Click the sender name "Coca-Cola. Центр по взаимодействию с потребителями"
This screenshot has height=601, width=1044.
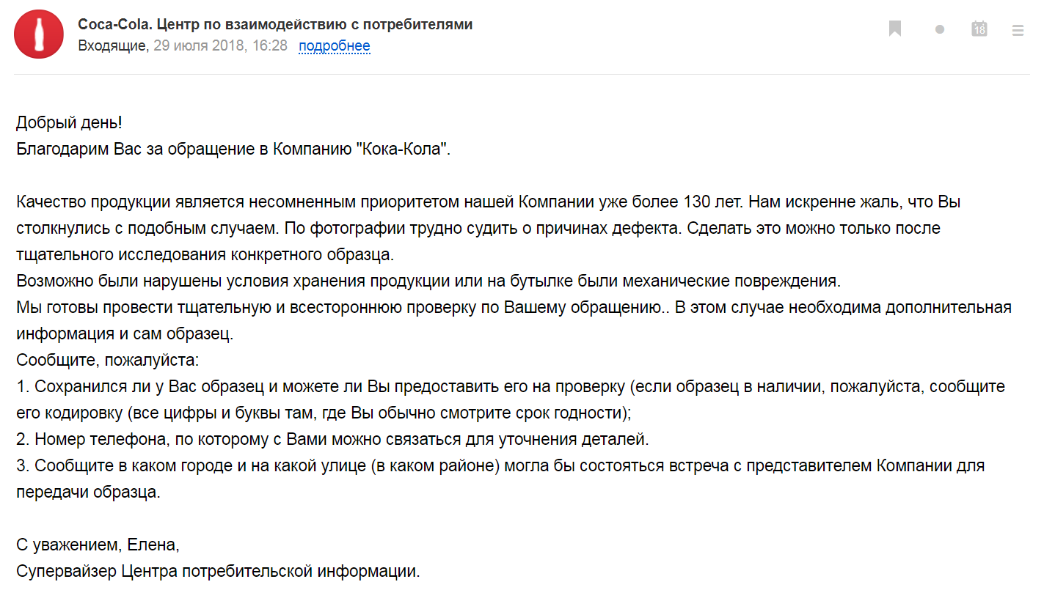[275, 24]
